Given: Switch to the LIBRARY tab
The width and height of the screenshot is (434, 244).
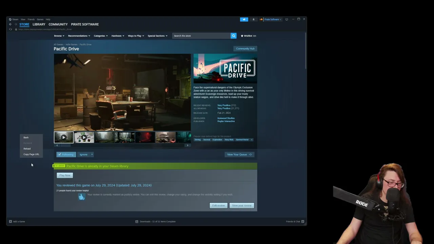Looking at the screenshot, I should 39,24.
